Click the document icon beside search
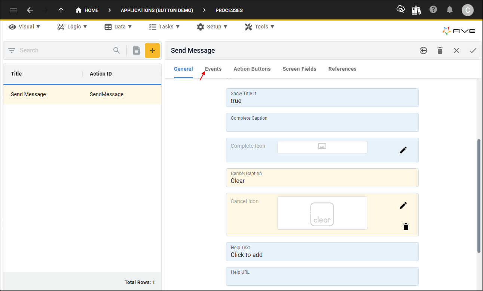Image resolution: width=483 pixels, height=291 pixels. pyautogui.click(x=137, y=50)
